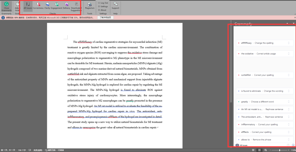Click Log Out in Settings group
This screenshot has height=152, width=296.
coord(103,3)
